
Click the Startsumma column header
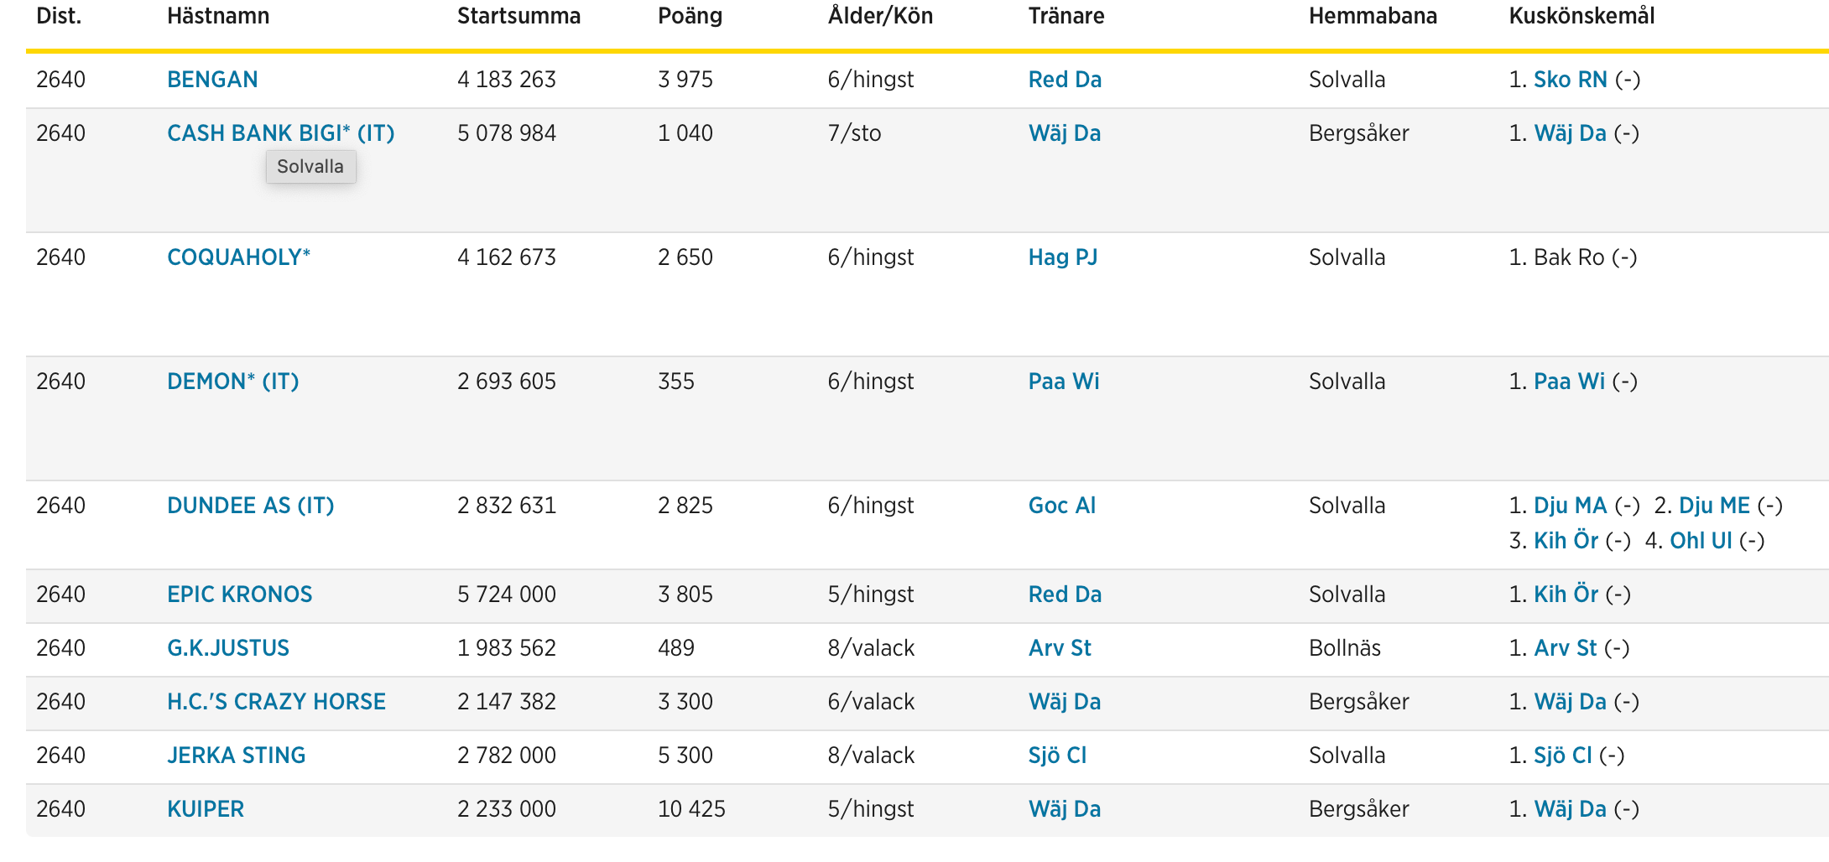tap(518, 16)
